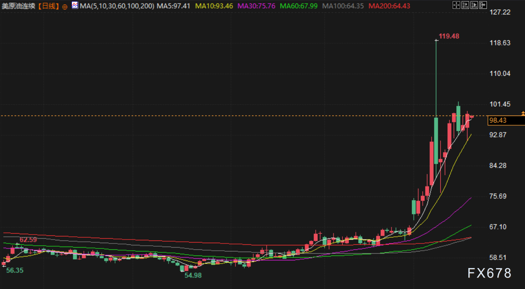525x289 pixels.
Task: Click the play-forward chart icon
Action: 474,5
